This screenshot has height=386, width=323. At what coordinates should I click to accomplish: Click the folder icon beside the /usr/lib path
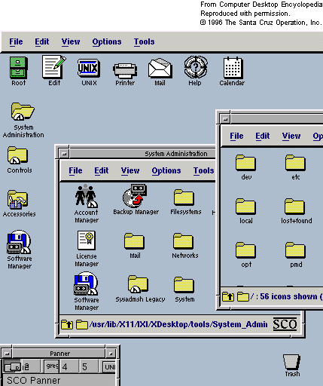point(82,325)
